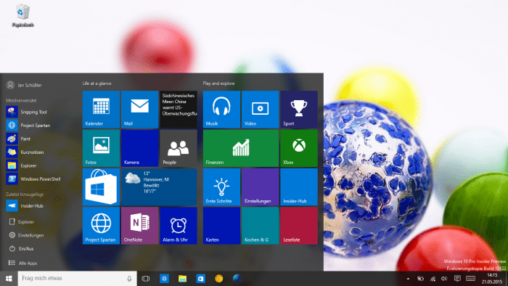Open the OneNote tile

click(x=139, y=226)
